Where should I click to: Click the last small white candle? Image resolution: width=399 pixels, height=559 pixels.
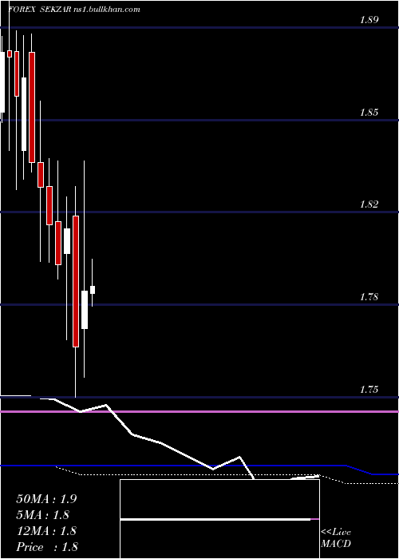point(93,289)
